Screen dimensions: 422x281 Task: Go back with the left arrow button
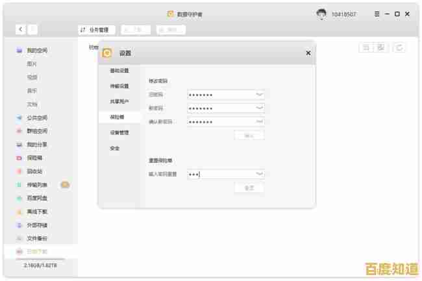[x=21, y=29]
